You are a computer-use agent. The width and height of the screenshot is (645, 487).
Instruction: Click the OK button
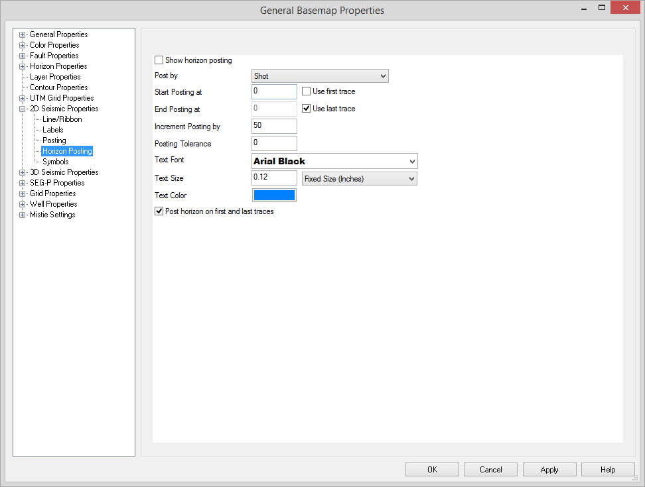pyautogui.click(x=432, y=470)
